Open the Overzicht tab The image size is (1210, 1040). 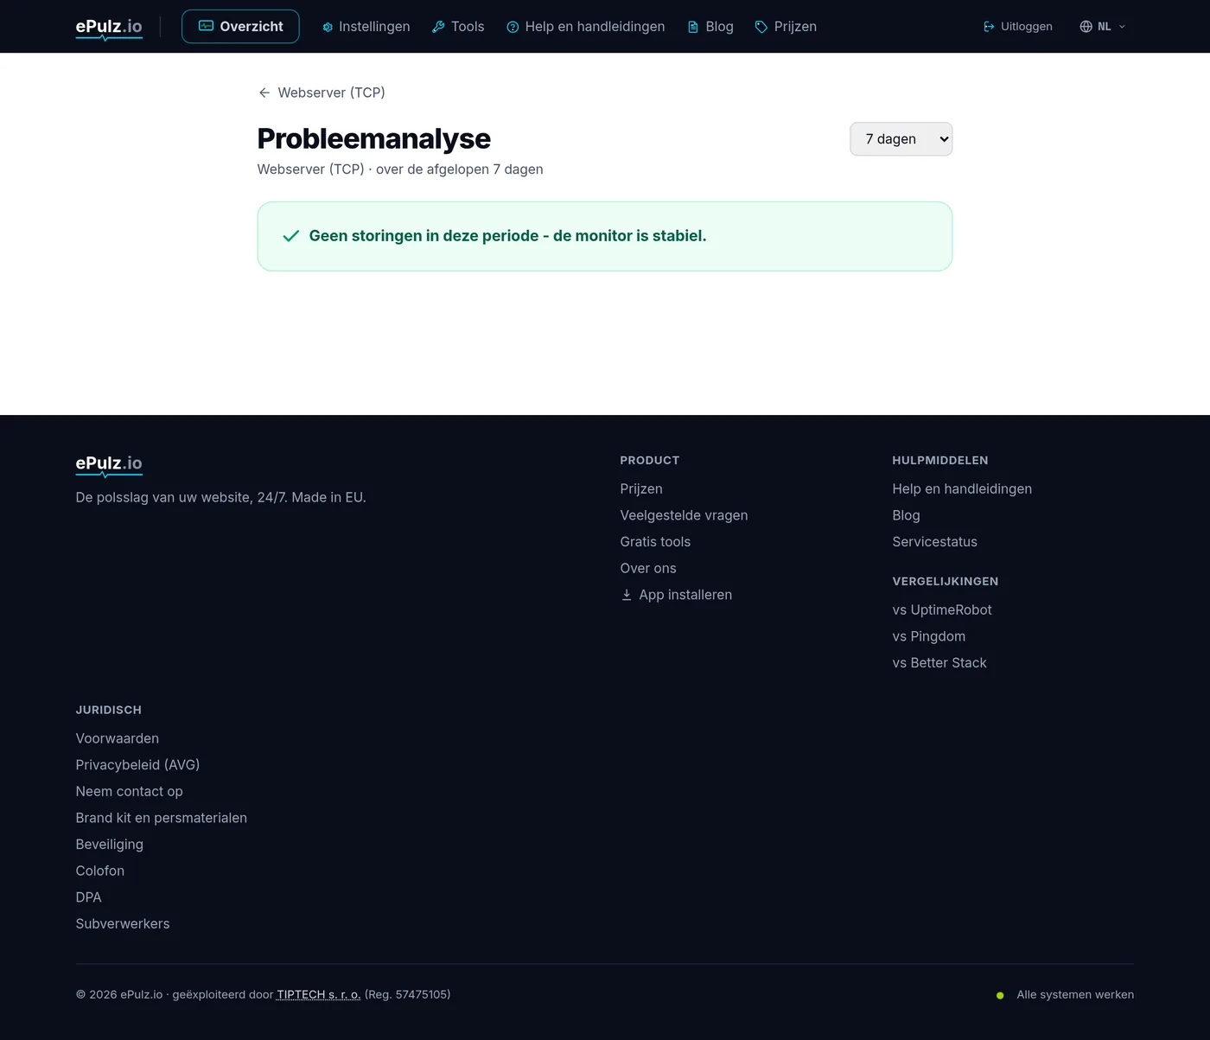coord(240,27)
